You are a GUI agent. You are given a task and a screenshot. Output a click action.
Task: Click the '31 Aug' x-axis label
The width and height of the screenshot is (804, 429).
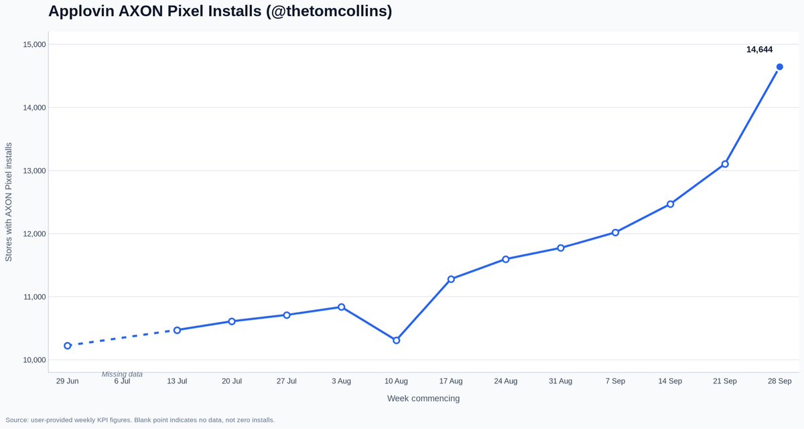pos(561,381)
